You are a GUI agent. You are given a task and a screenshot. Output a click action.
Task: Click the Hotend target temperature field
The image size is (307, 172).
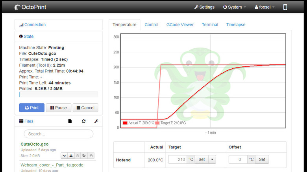coord(178,159)
